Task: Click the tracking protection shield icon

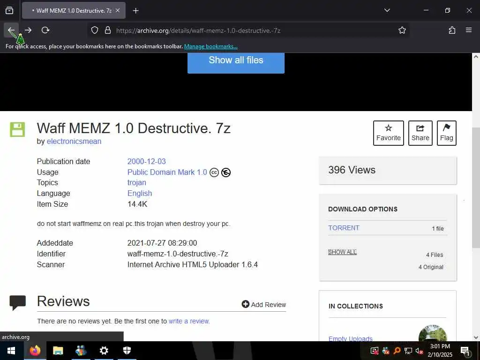Action: pyautogui.click(x=95, y=30)
